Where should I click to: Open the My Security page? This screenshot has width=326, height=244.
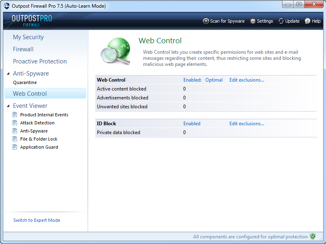tap(28, 37)
